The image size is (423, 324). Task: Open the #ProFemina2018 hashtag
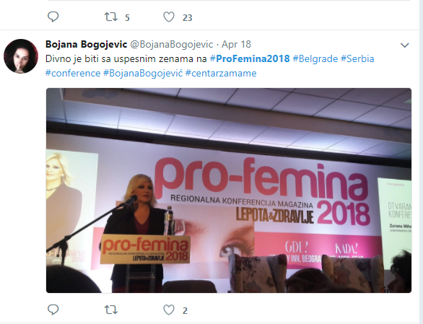(x=250, y=58)
